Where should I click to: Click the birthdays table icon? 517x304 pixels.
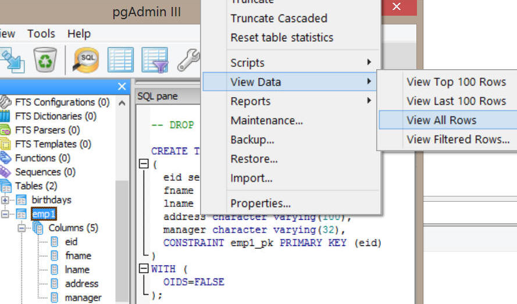pos(22,200)
